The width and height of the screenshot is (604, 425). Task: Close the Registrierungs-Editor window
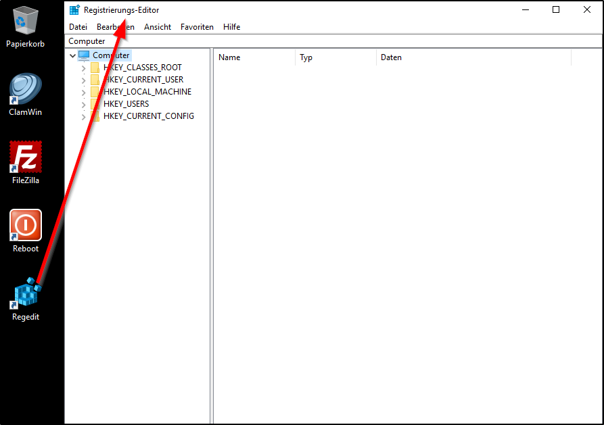[x=586, y=9]
